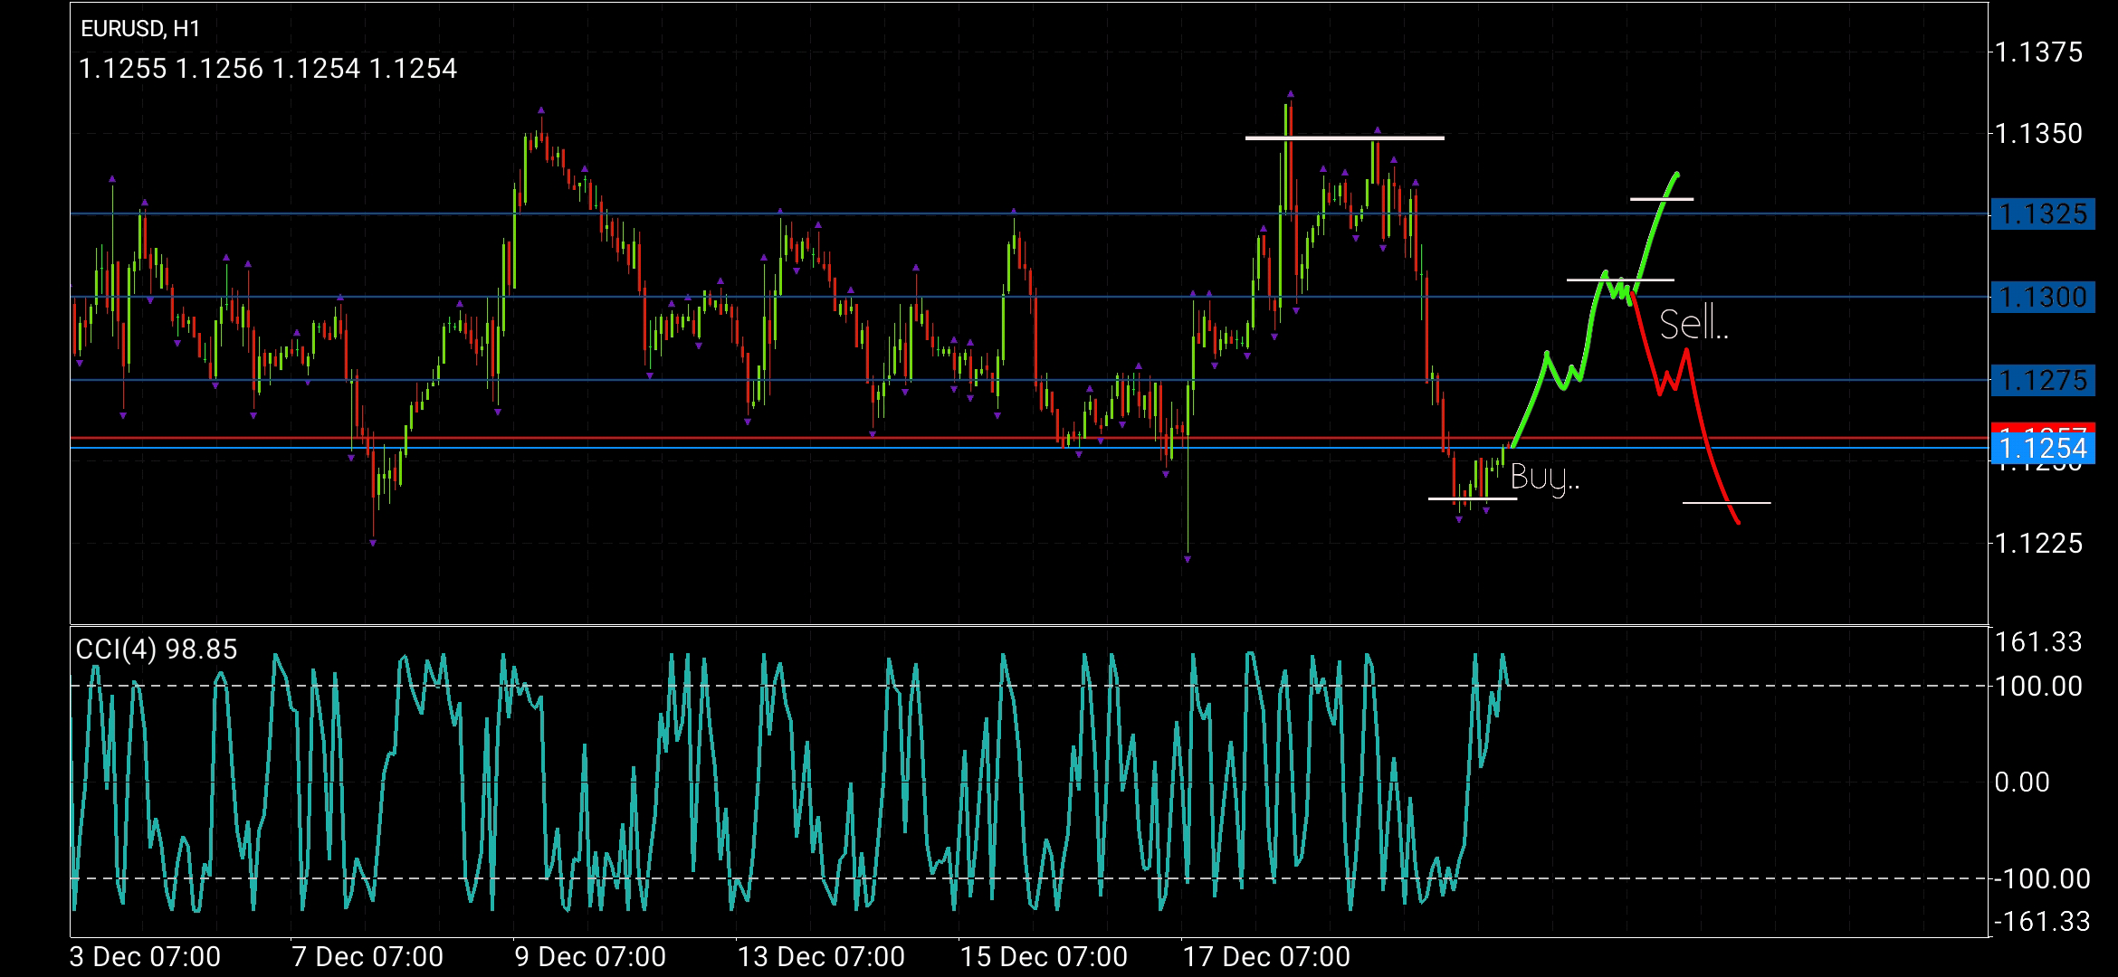Viewport: 2118px width, 977px height.
Task: Click the 1.1375 price scale value
Action: point(2038,52)
